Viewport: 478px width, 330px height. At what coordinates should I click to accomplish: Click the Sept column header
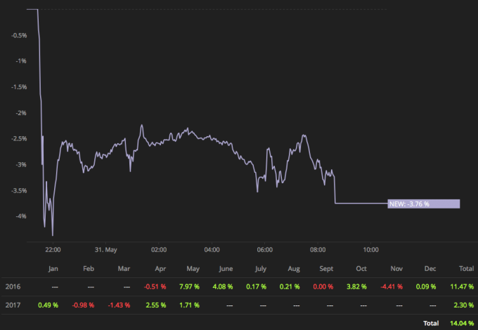pos(326,269)
